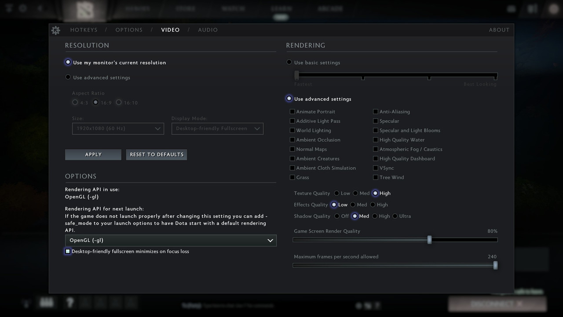563x317 pixels.
Task: Set Effects Quality to Med
Action: coord(358,205)
